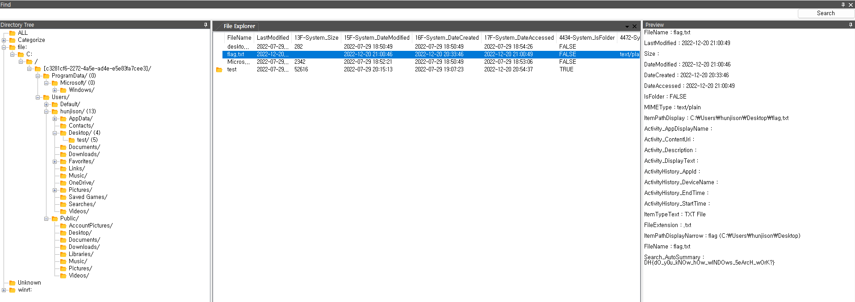
Task: Click the MIMEType : text/plain line
Action: pyautogui.click(x=672, y=108)
